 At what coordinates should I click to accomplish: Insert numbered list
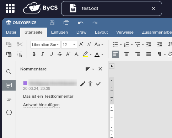(127, 45)
